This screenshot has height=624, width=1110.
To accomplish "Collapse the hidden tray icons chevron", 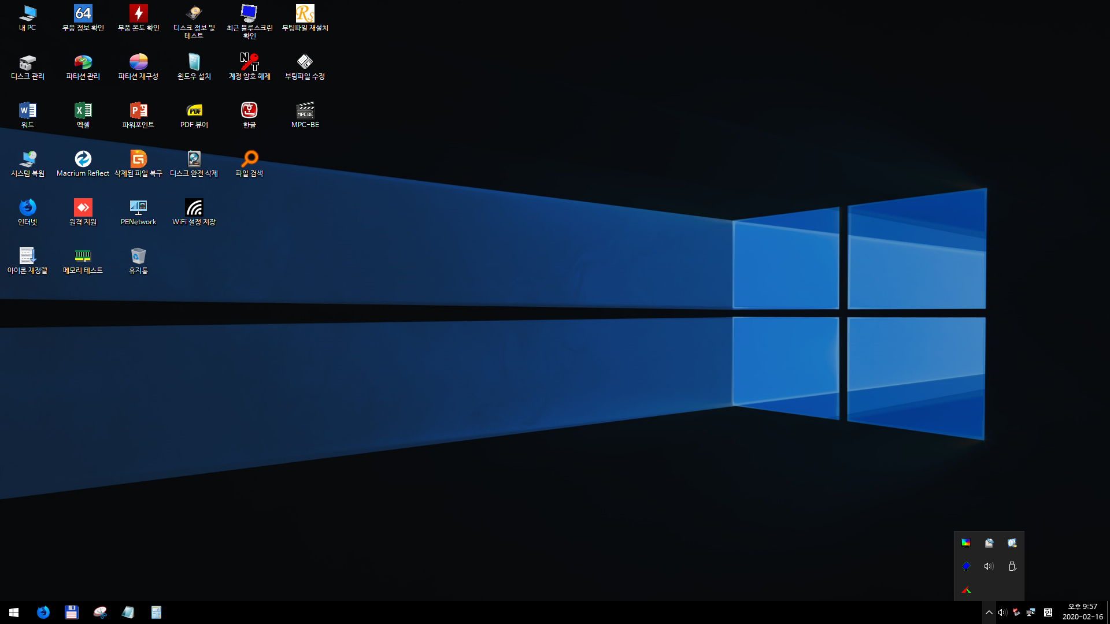I will 989,612.
